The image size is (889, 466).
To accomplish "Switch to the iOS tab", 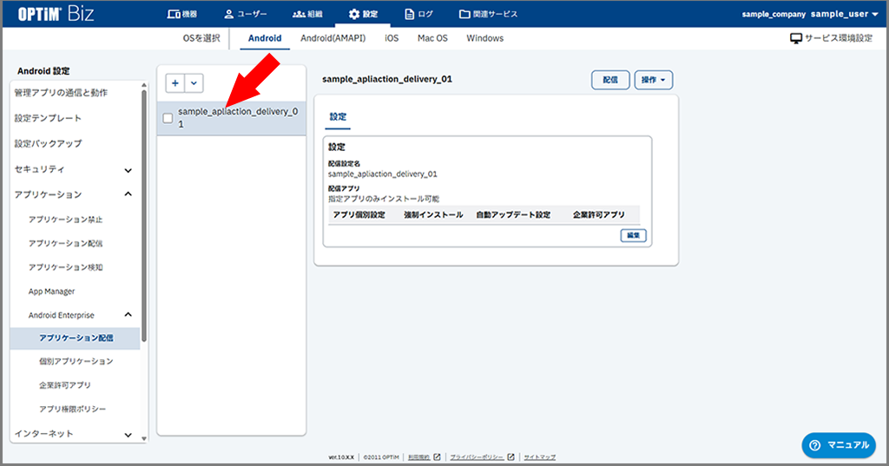I will click(x=392, y=38).
